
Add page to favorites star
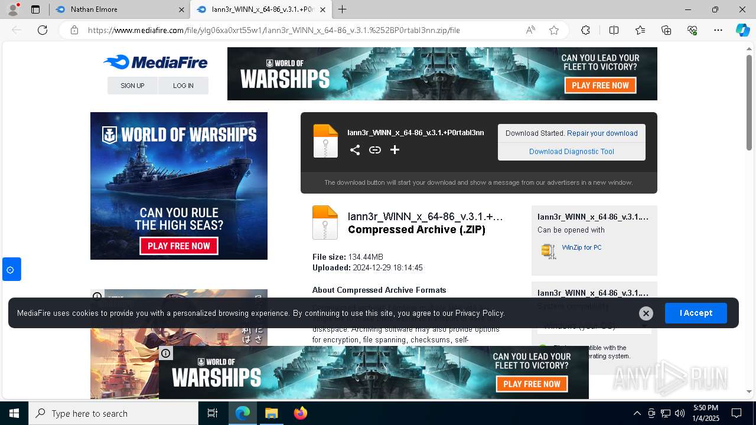click(x=554, y=30)
